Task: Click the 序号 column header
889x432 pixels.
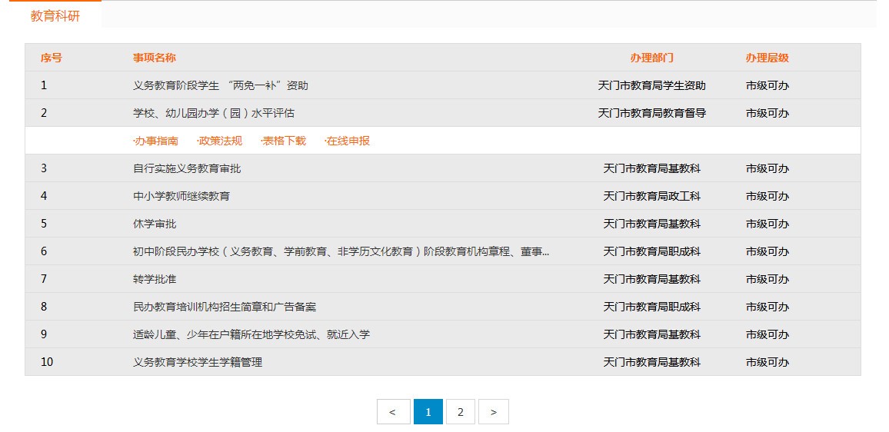Action: [x=51, y=58]
